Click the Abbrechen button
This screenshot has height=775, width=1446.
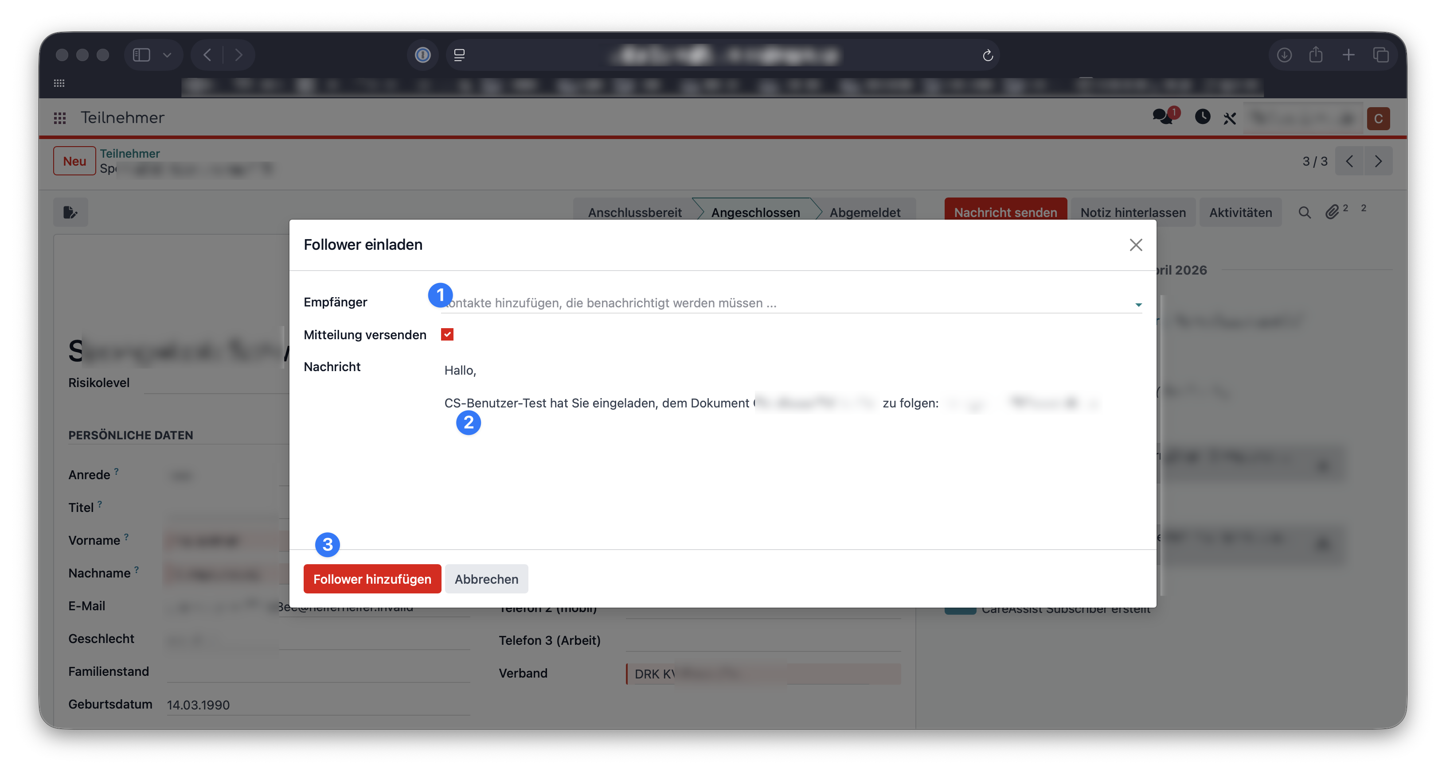click(487, 579)
